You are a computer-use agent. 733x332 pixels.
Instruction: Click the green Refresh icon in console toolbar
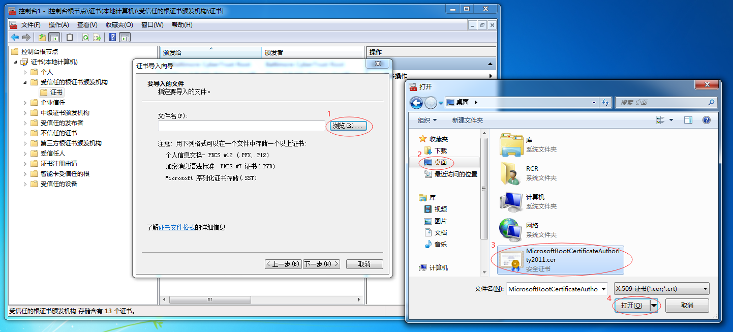pos(85,37)
